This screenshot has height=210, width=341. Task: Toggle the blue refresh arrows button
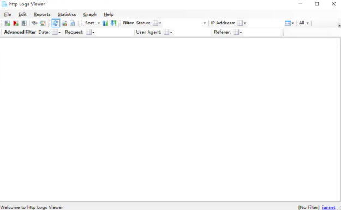tap(56, 23)
